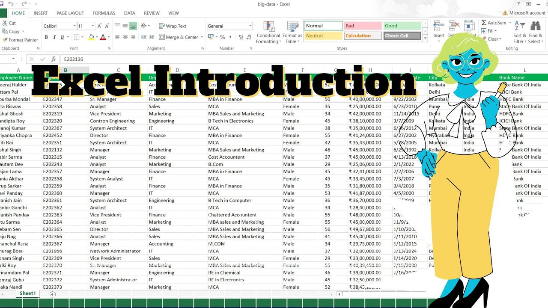
Task: Apply the Bad cell style
Action: click(x=363, y=26)
